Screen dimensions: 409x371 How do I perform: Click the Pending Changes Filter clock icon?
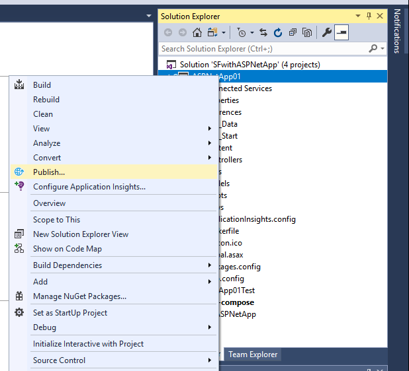click(x=242, y=32)
